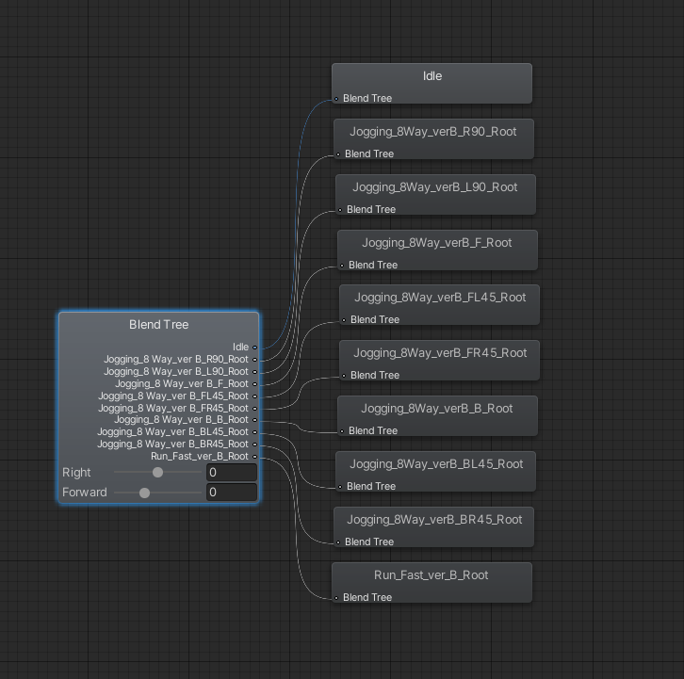Click the input port of L90_Root node

pyautogui.click(x=340, y=210)
